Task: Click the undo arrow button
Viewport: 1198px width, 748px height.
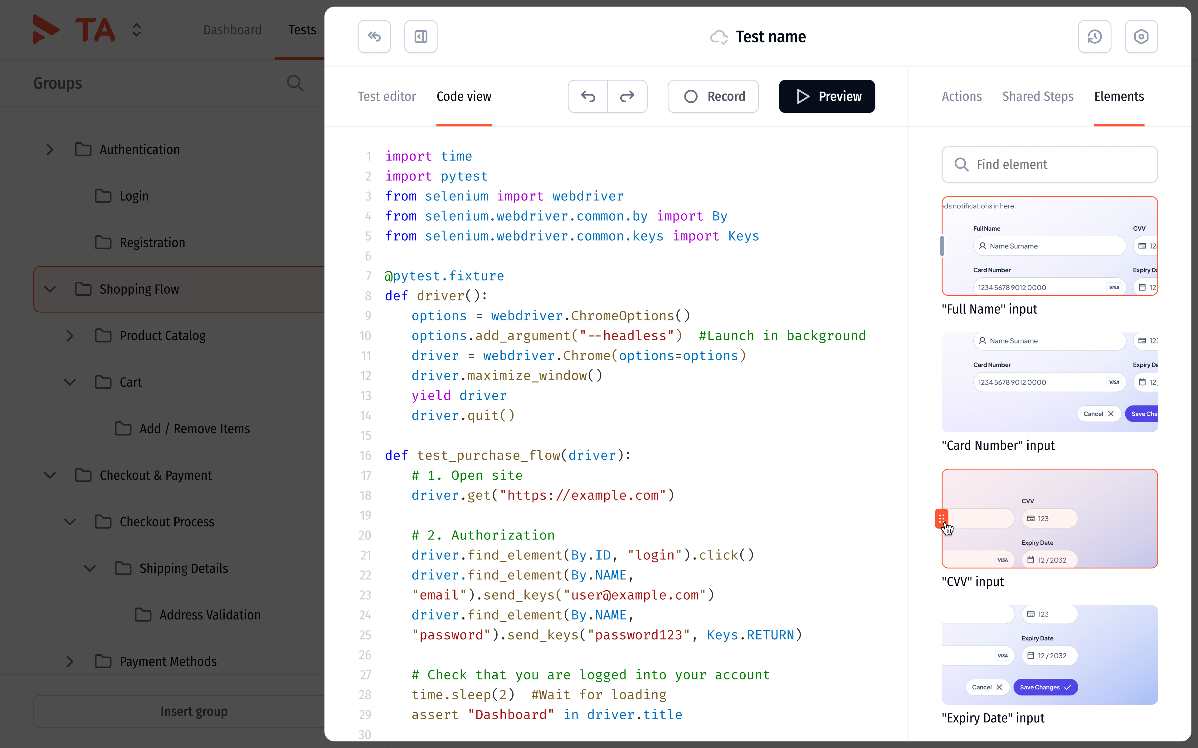Action: click(x=588, y=97)
